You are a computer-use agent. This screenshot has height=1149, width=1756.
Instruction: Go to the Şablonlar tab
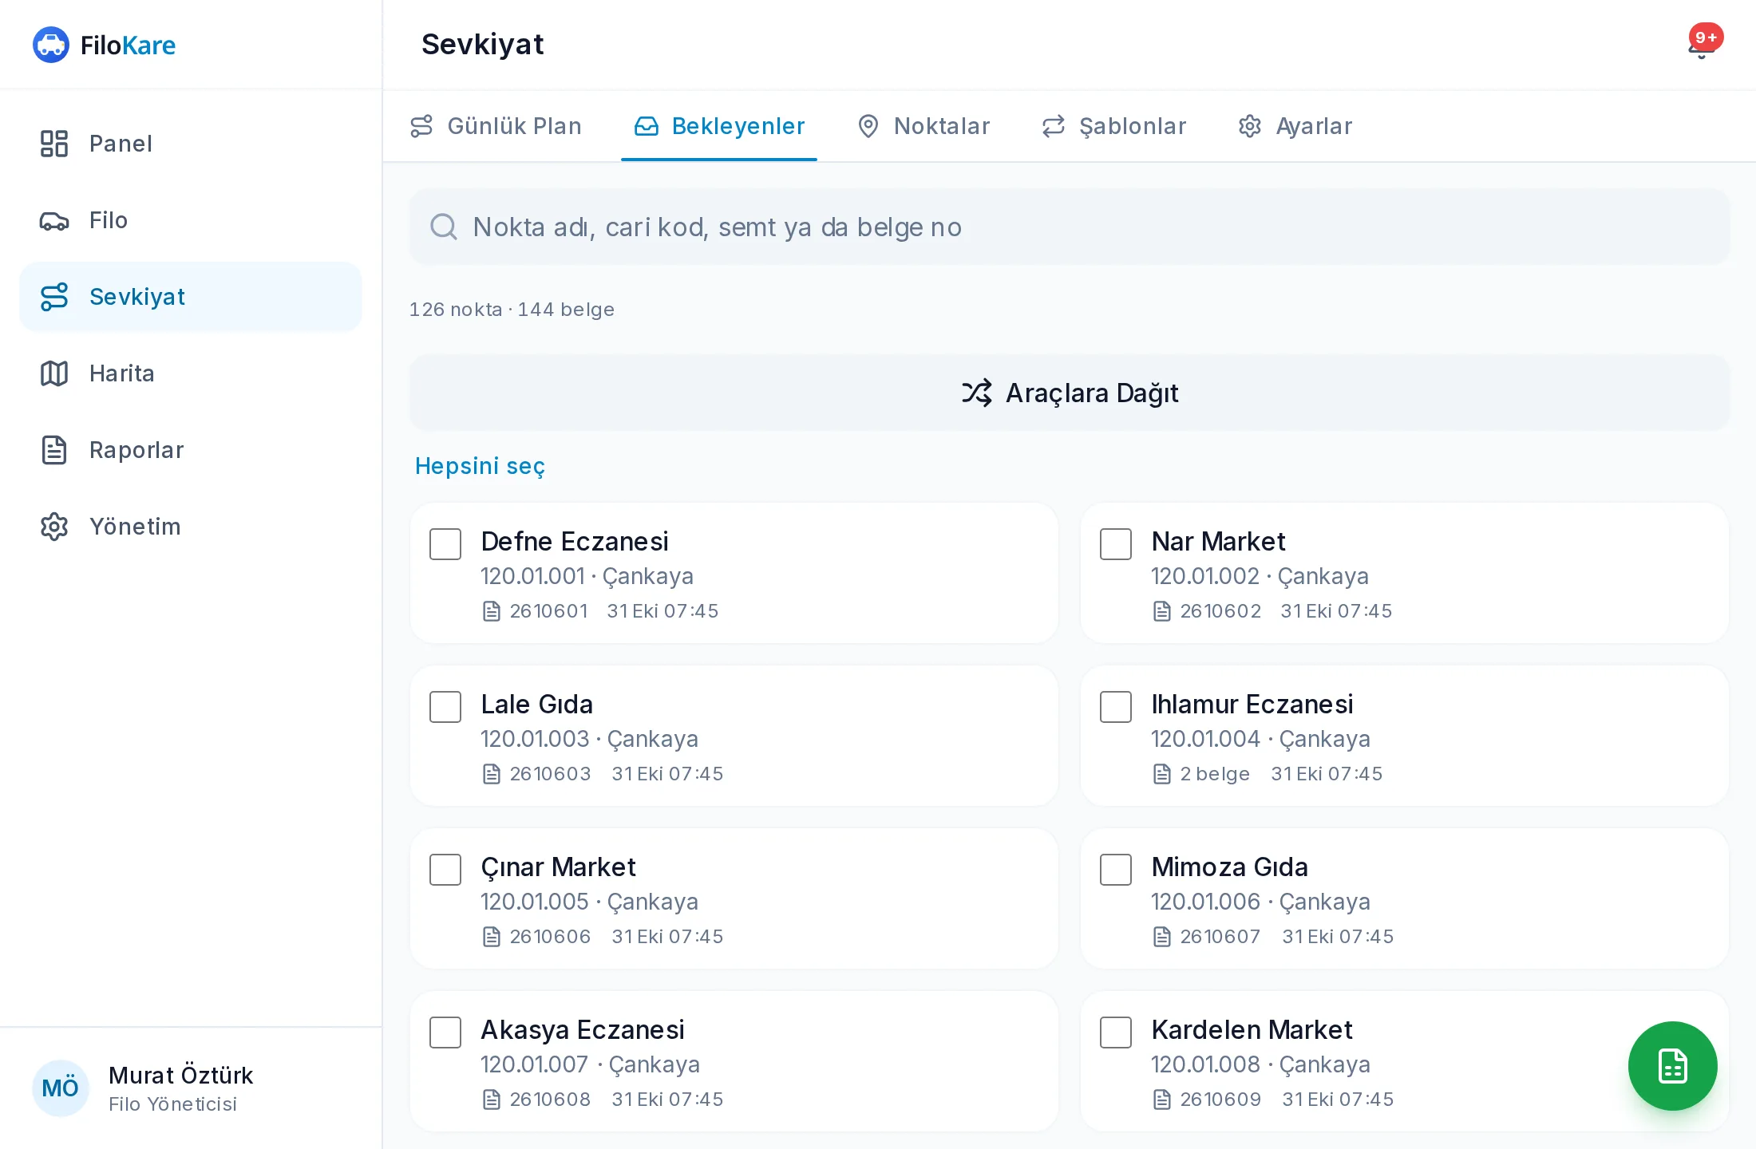click(x=1114, y=126)
